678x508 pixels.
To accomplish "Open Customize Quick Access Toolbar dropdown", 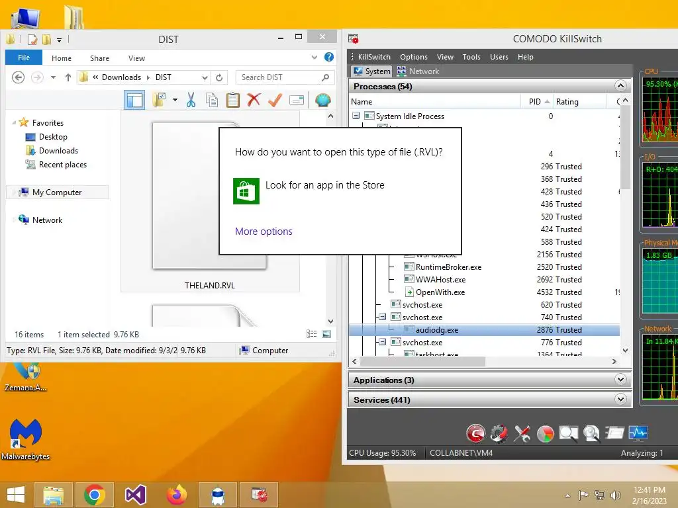I will point(59,40).
